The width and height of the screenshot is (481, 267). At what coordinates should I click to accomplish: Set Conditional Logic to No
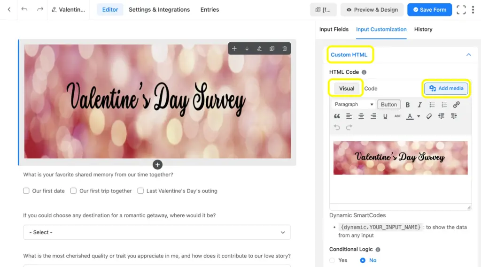pos(363,260)
